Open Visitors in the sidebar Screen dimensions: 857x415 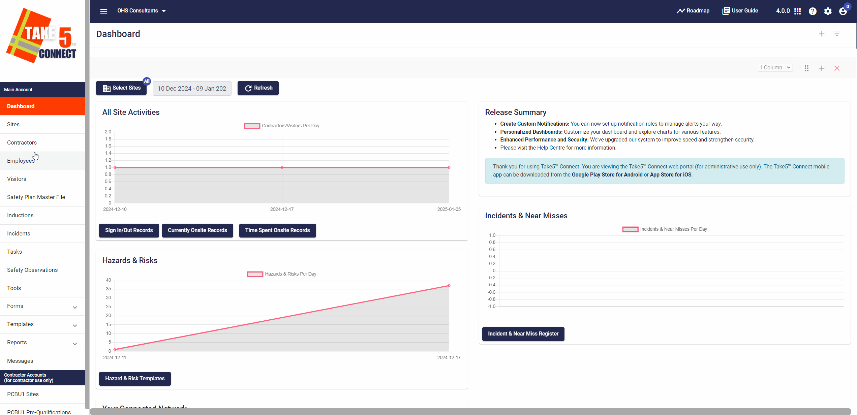(x=42, y=179)
